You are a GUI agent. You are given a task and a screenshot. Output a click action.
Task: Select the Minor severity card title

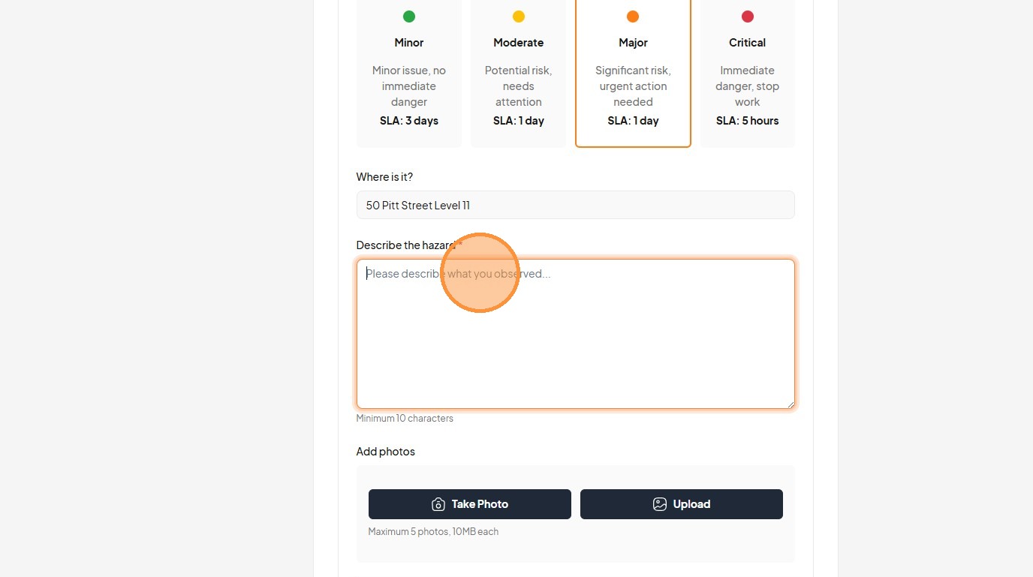click(x=409, y=43)
